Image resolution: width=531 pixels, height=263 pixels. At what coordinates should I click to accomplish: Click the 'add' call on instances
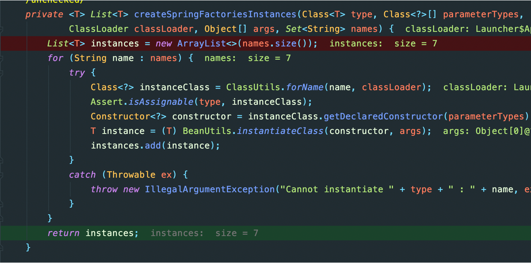click(x=153, y=145)
